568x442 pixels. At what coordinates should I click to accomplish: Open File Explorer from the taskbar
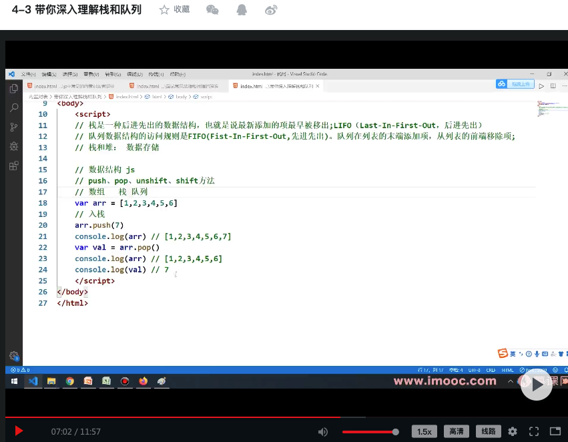click(51, 381)
